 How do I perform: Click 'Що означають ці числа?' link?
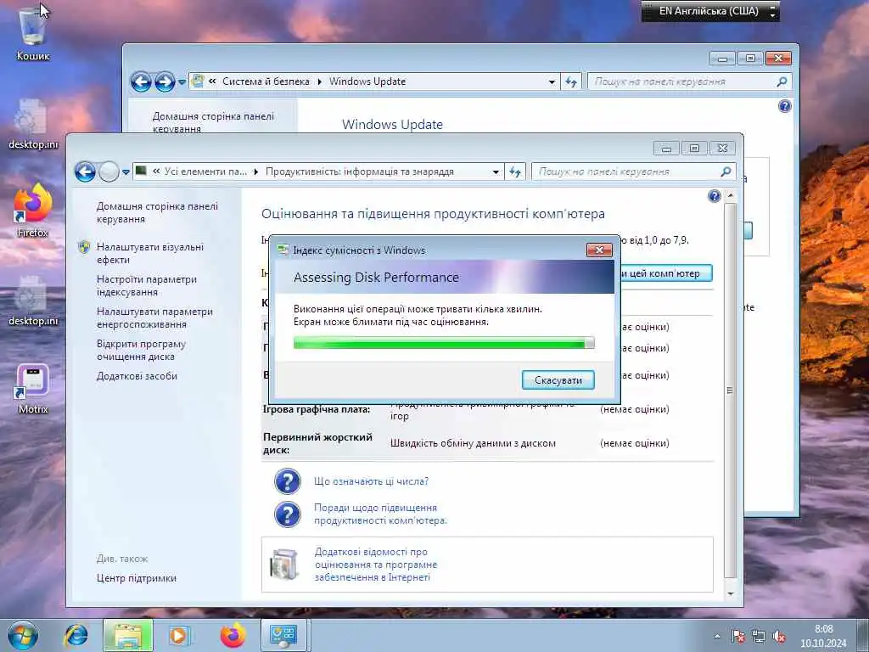[371, 481]
